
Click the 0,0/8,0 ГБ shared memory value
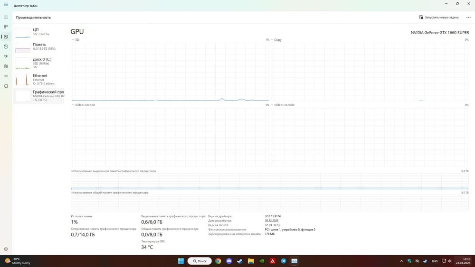pos(152,235)
